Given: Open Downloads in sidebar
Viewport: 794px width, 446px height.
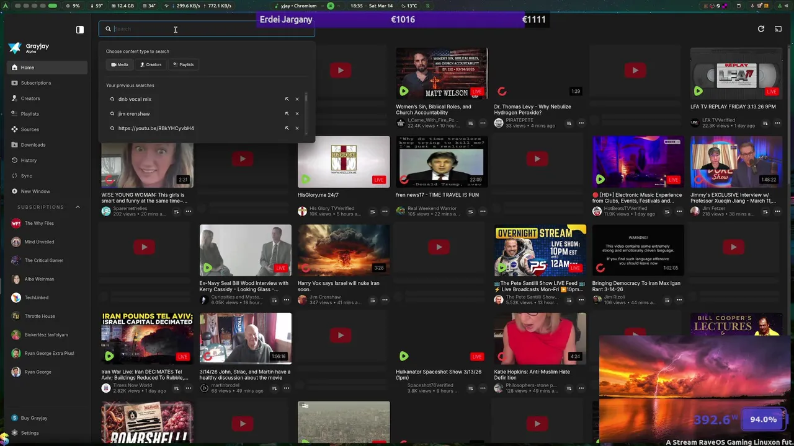Looking at the screenshot, I should pyautogui.click(x=50, y=145).
